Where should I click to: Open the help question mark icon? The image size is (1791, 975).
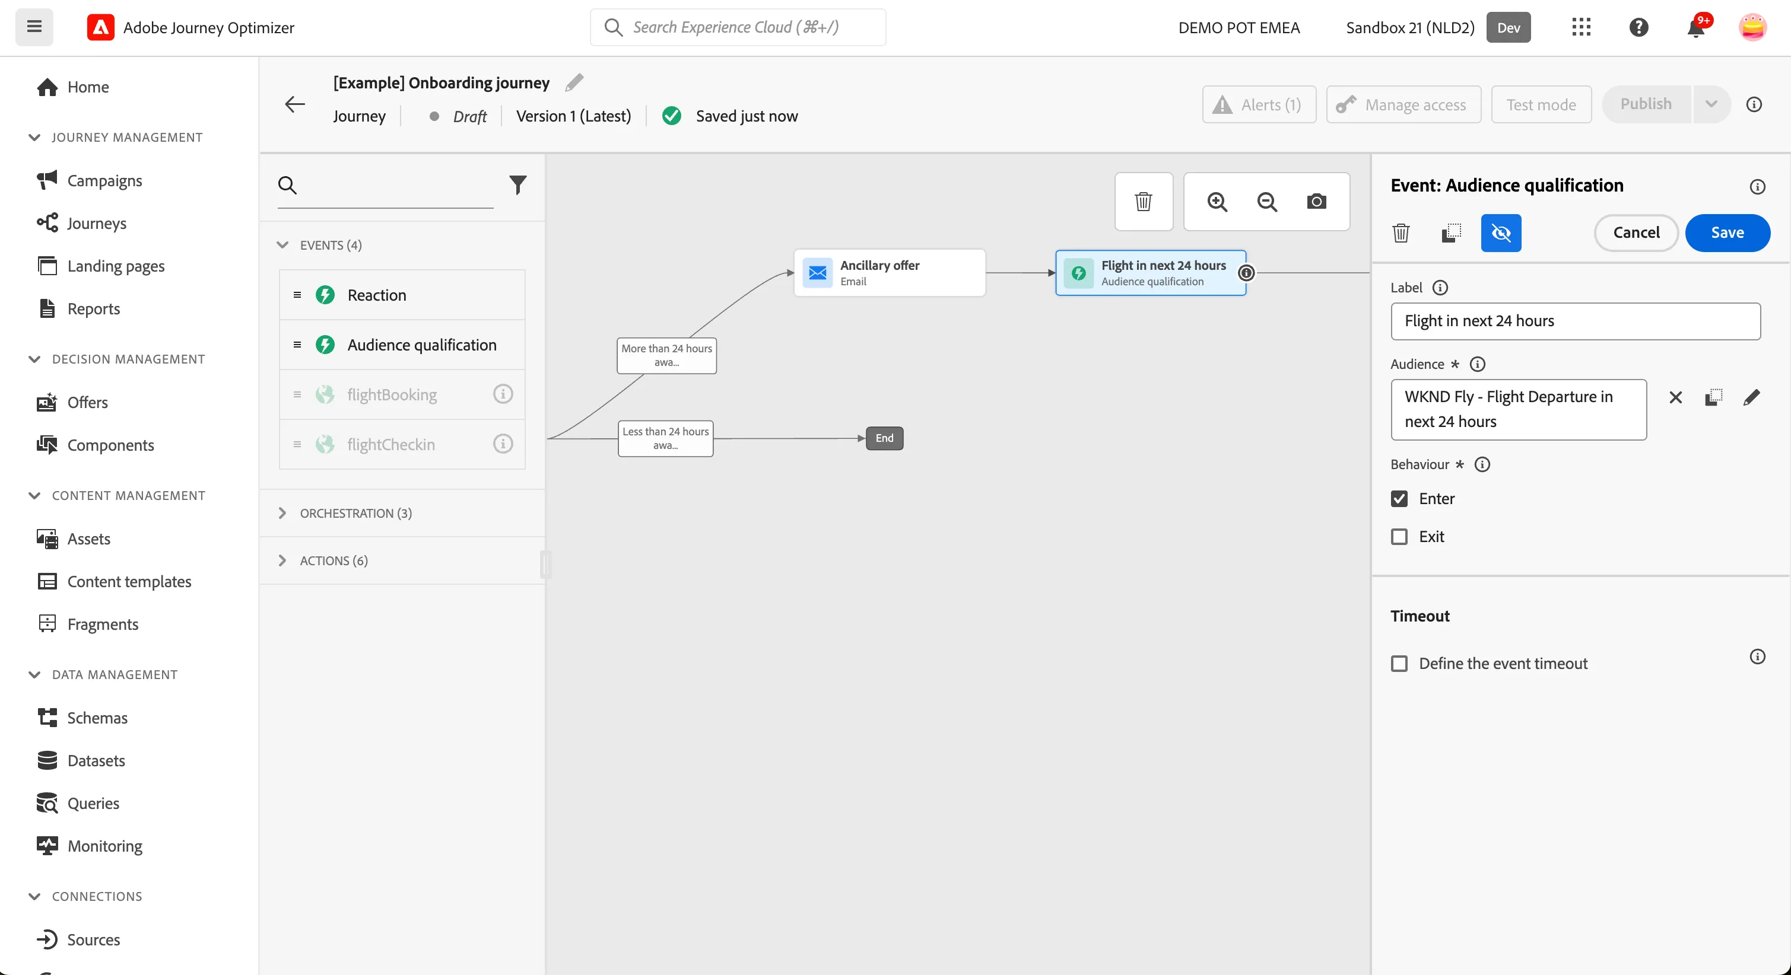(x=1638, y=27)
